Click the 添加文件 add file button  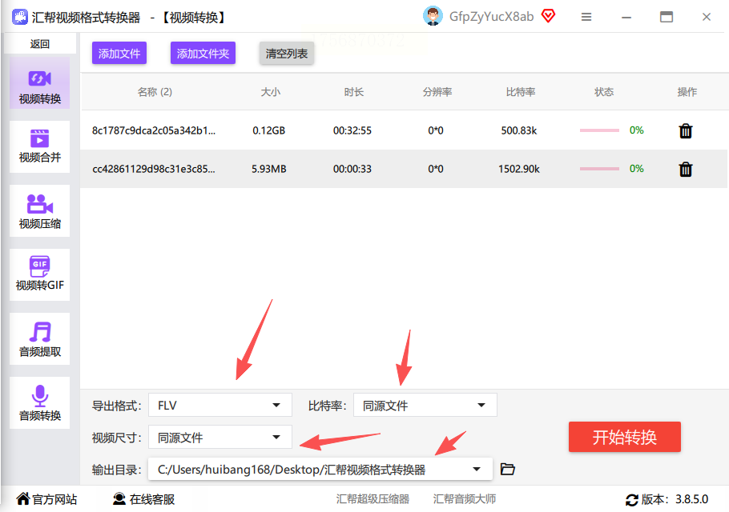point(119,54)
